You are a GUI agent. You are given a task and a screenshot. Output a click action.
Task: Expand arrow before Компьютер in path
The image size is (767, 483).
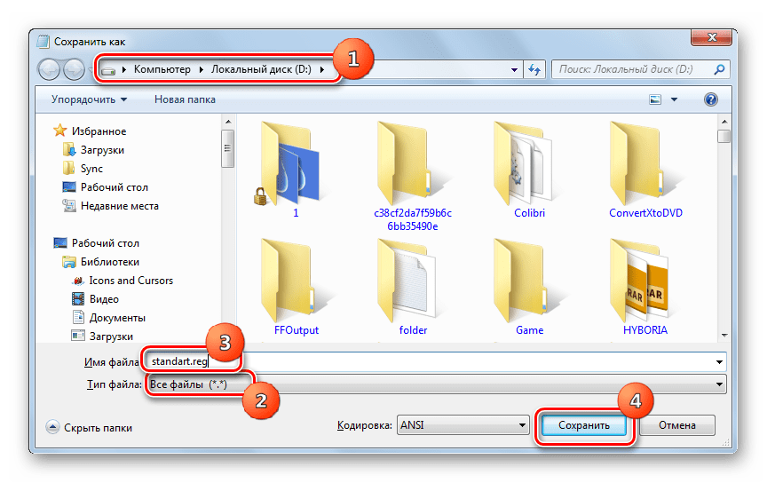(x=123, y=69)
